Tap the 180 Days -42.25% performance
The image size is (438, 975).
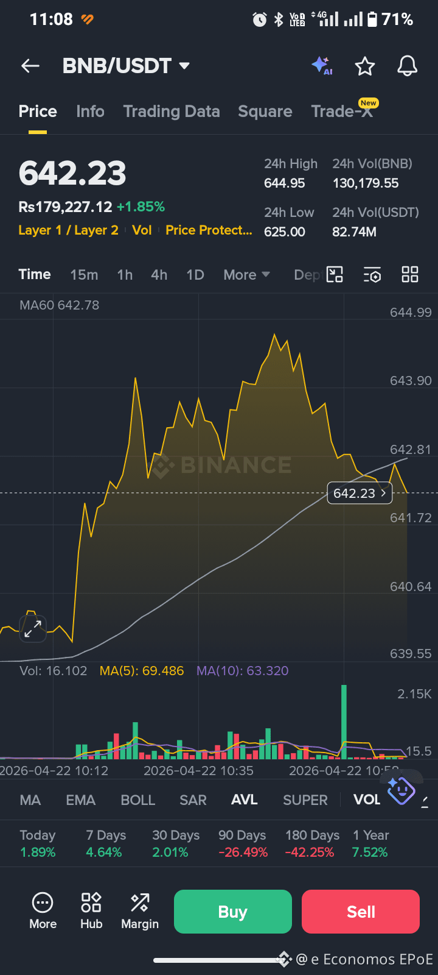point(312,844)
